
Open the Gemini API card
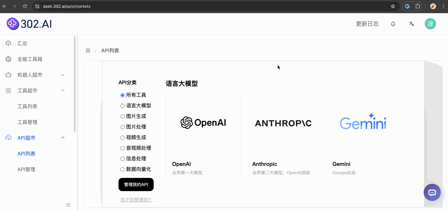click(363, 135)
